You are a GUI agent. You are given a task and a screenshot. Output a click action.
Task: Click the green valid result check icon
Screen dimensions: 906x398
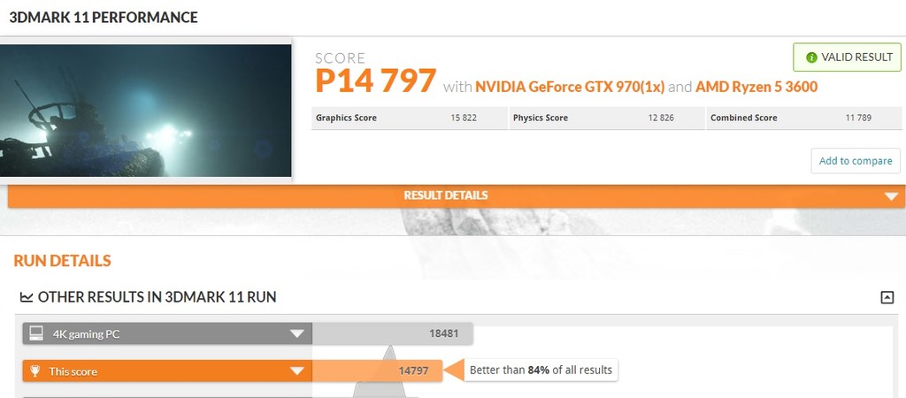811,57
